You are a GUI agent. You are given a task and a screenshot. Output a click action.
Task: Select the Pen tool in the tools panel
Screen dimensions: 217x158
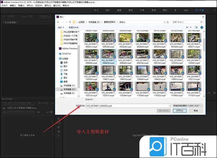tap(59, 127)
